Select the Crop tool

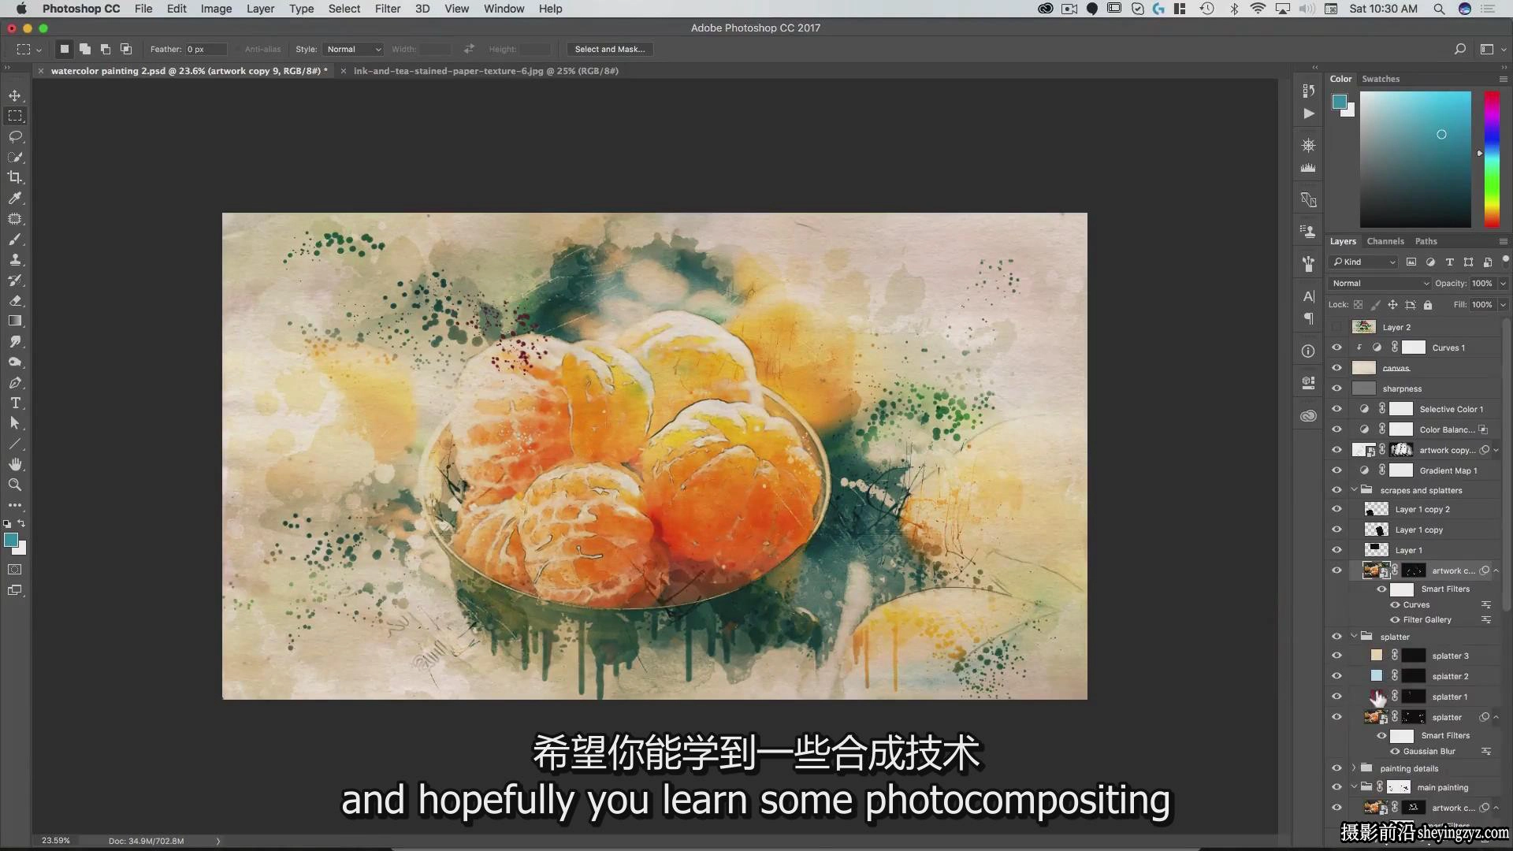(15, 177)
